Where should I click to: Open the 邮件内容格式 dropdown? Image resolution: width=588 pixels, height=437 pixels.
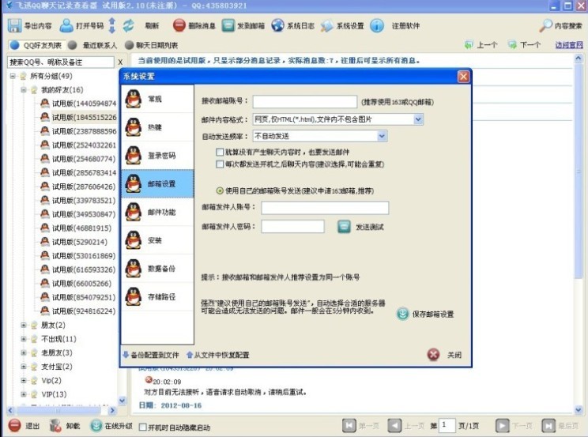(x=418, y=119)
